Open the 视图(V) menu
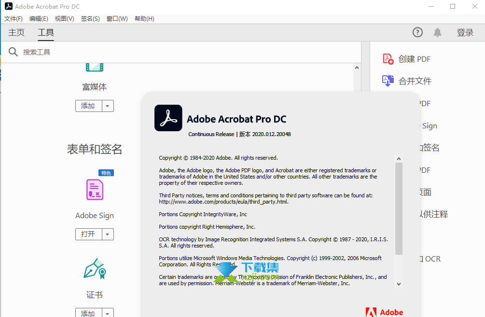 [64, 19]
